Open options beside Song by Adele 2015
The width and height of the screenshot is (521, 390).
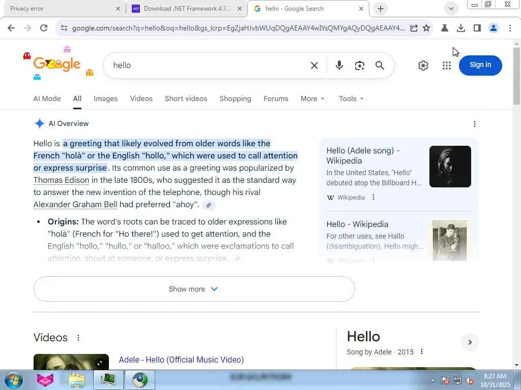tap(422, 351)
